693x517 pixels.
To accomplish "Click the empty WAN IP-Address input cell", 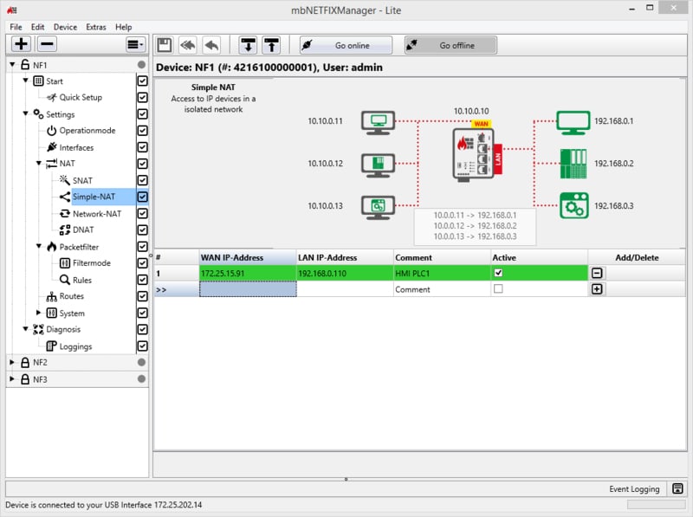I will click(248, 289).
